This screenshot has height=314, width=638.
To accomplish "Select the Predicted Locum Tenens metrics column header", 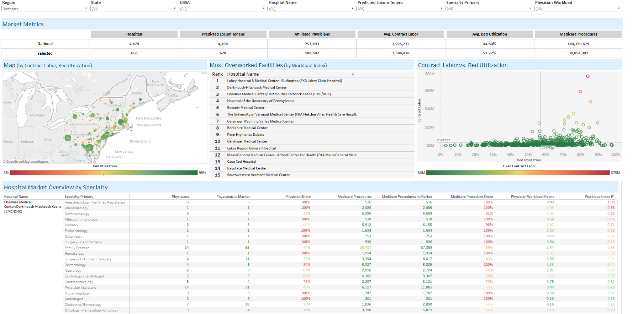I will click(223, 34).
